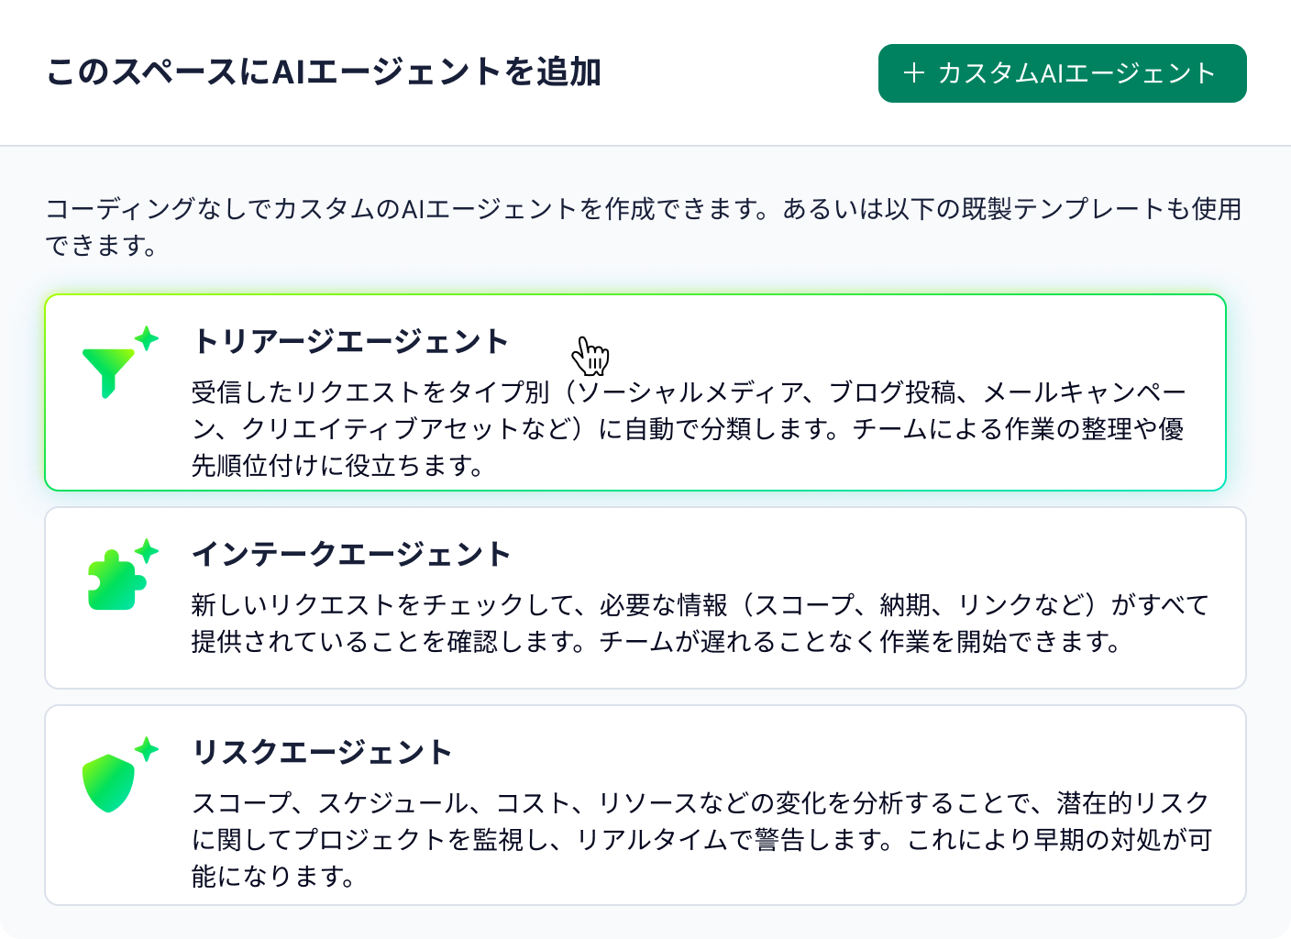Screen dimensions: 1291x939
Task: Click the triage agent description text
Action: [x=688, y=428]
